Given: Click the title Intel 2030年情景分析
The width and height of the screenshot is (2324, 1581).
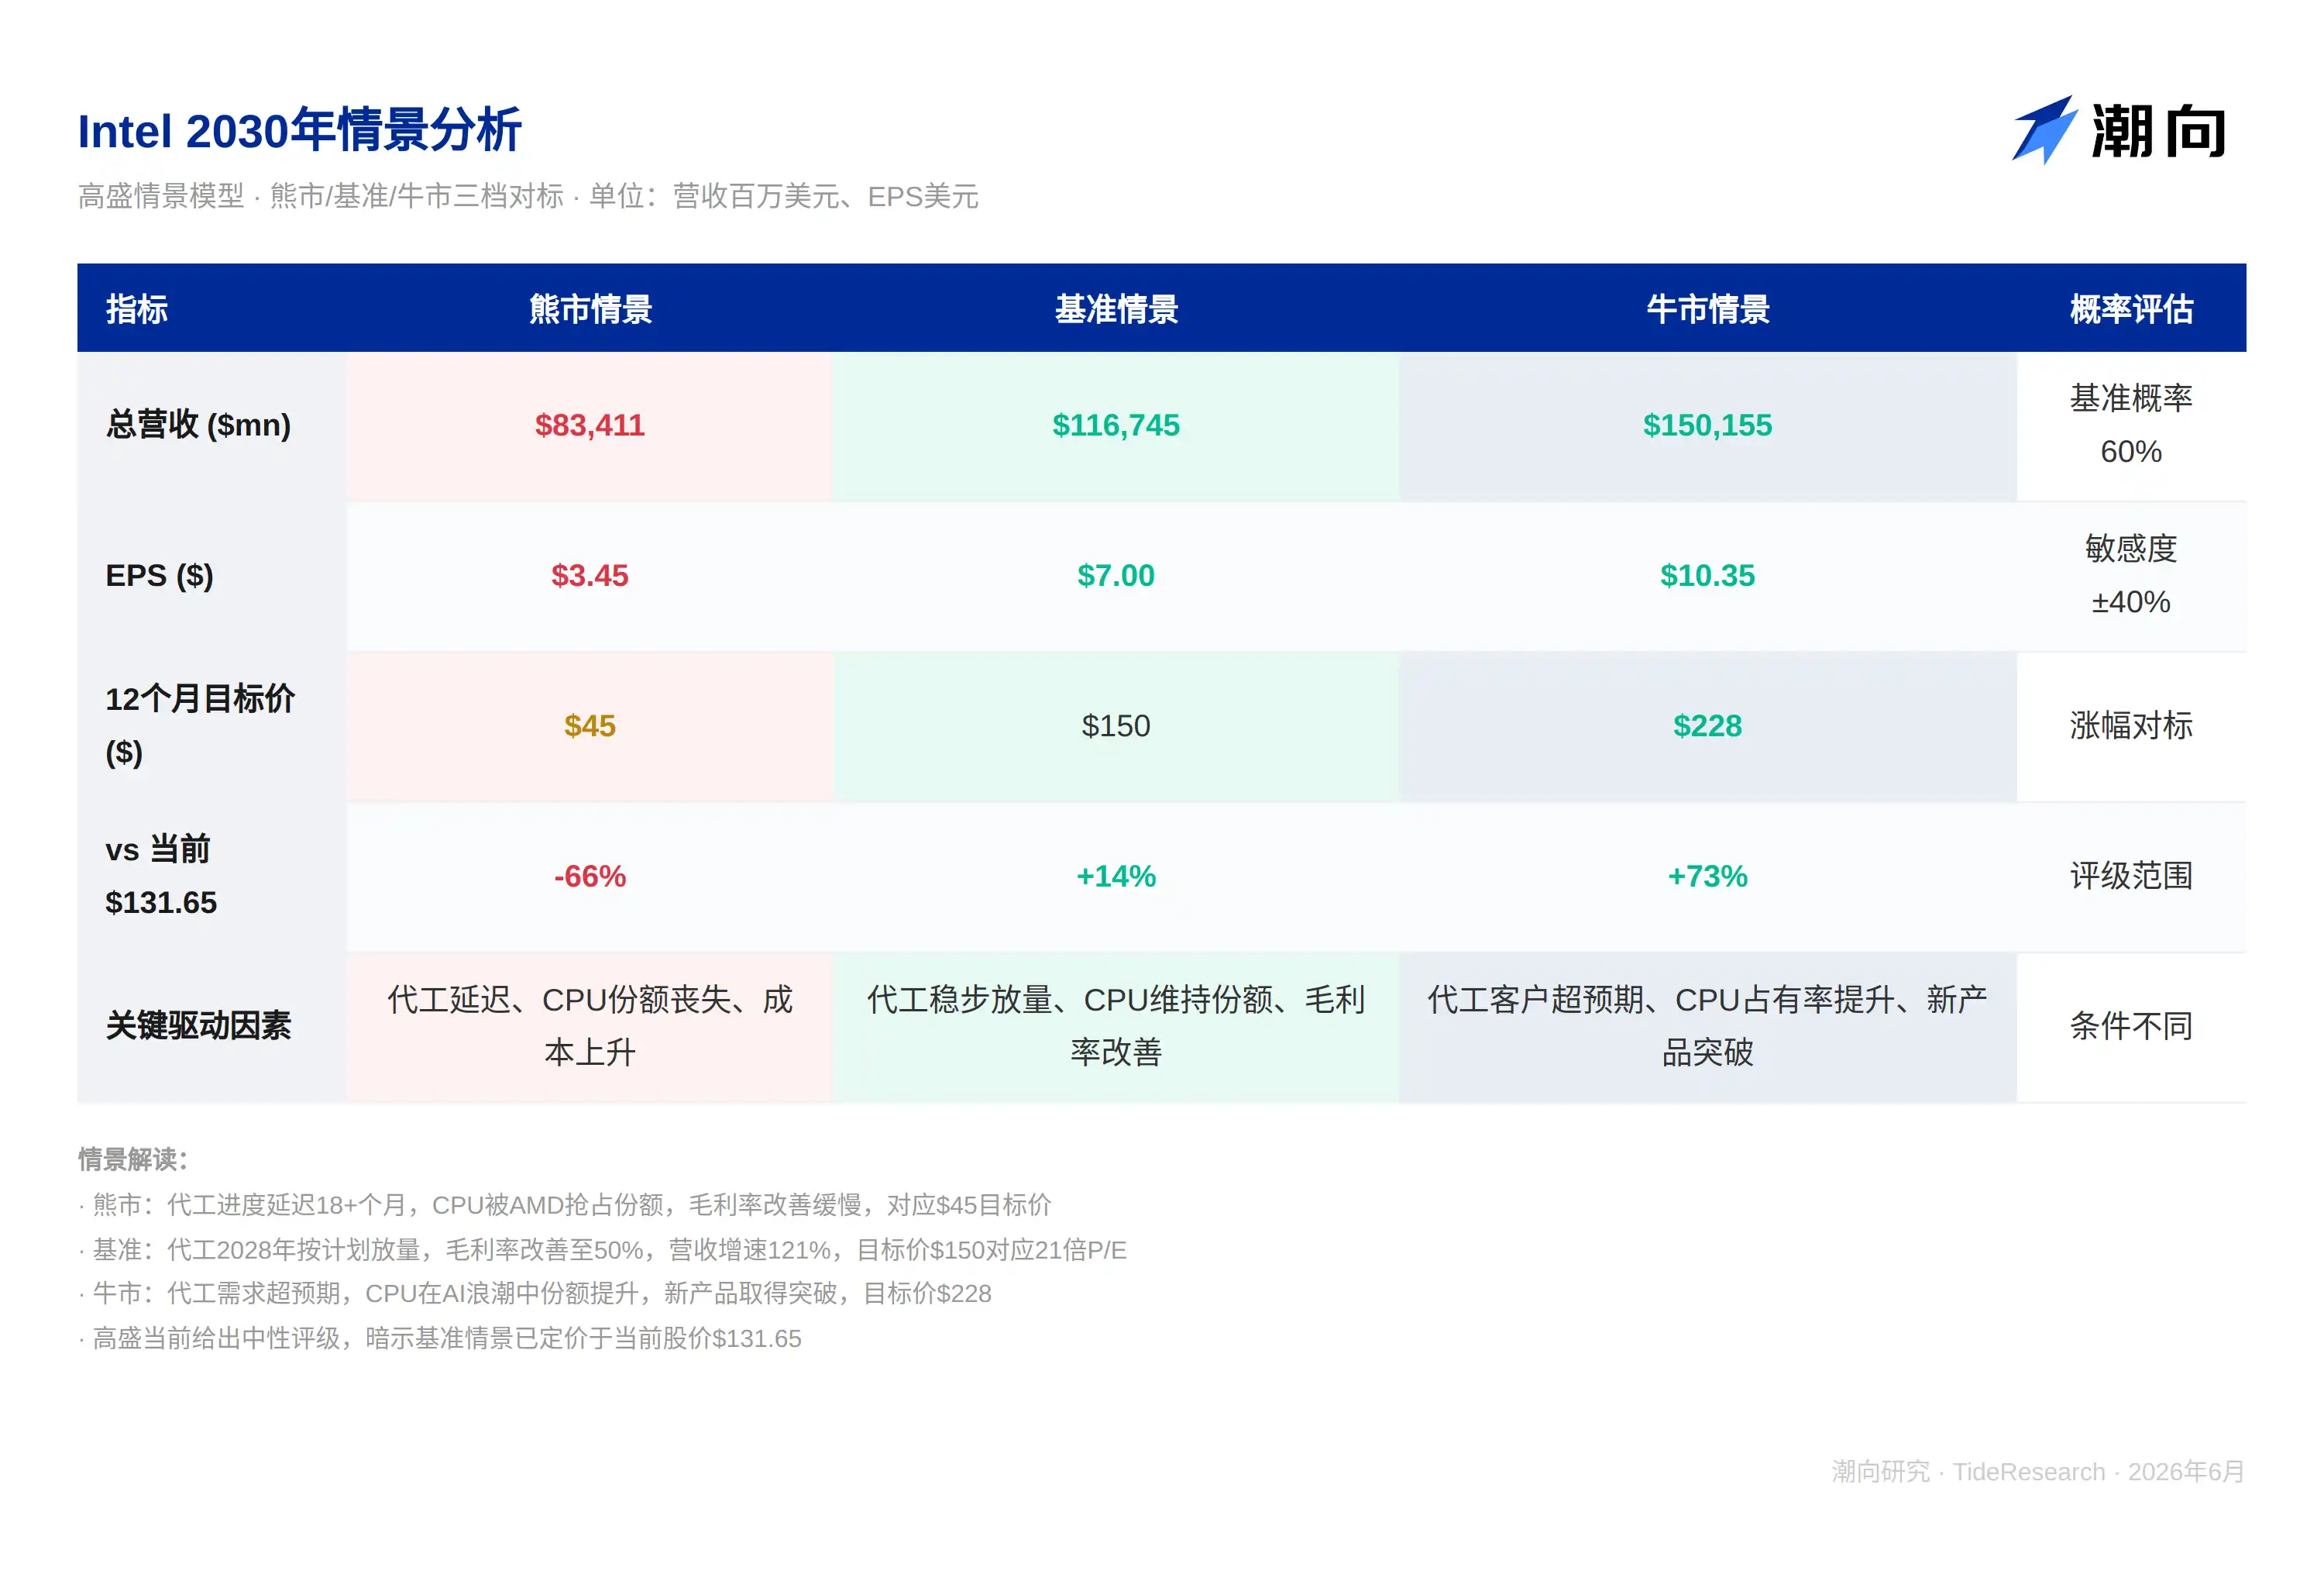Looking at the screenshot, I should pos(300,131).
